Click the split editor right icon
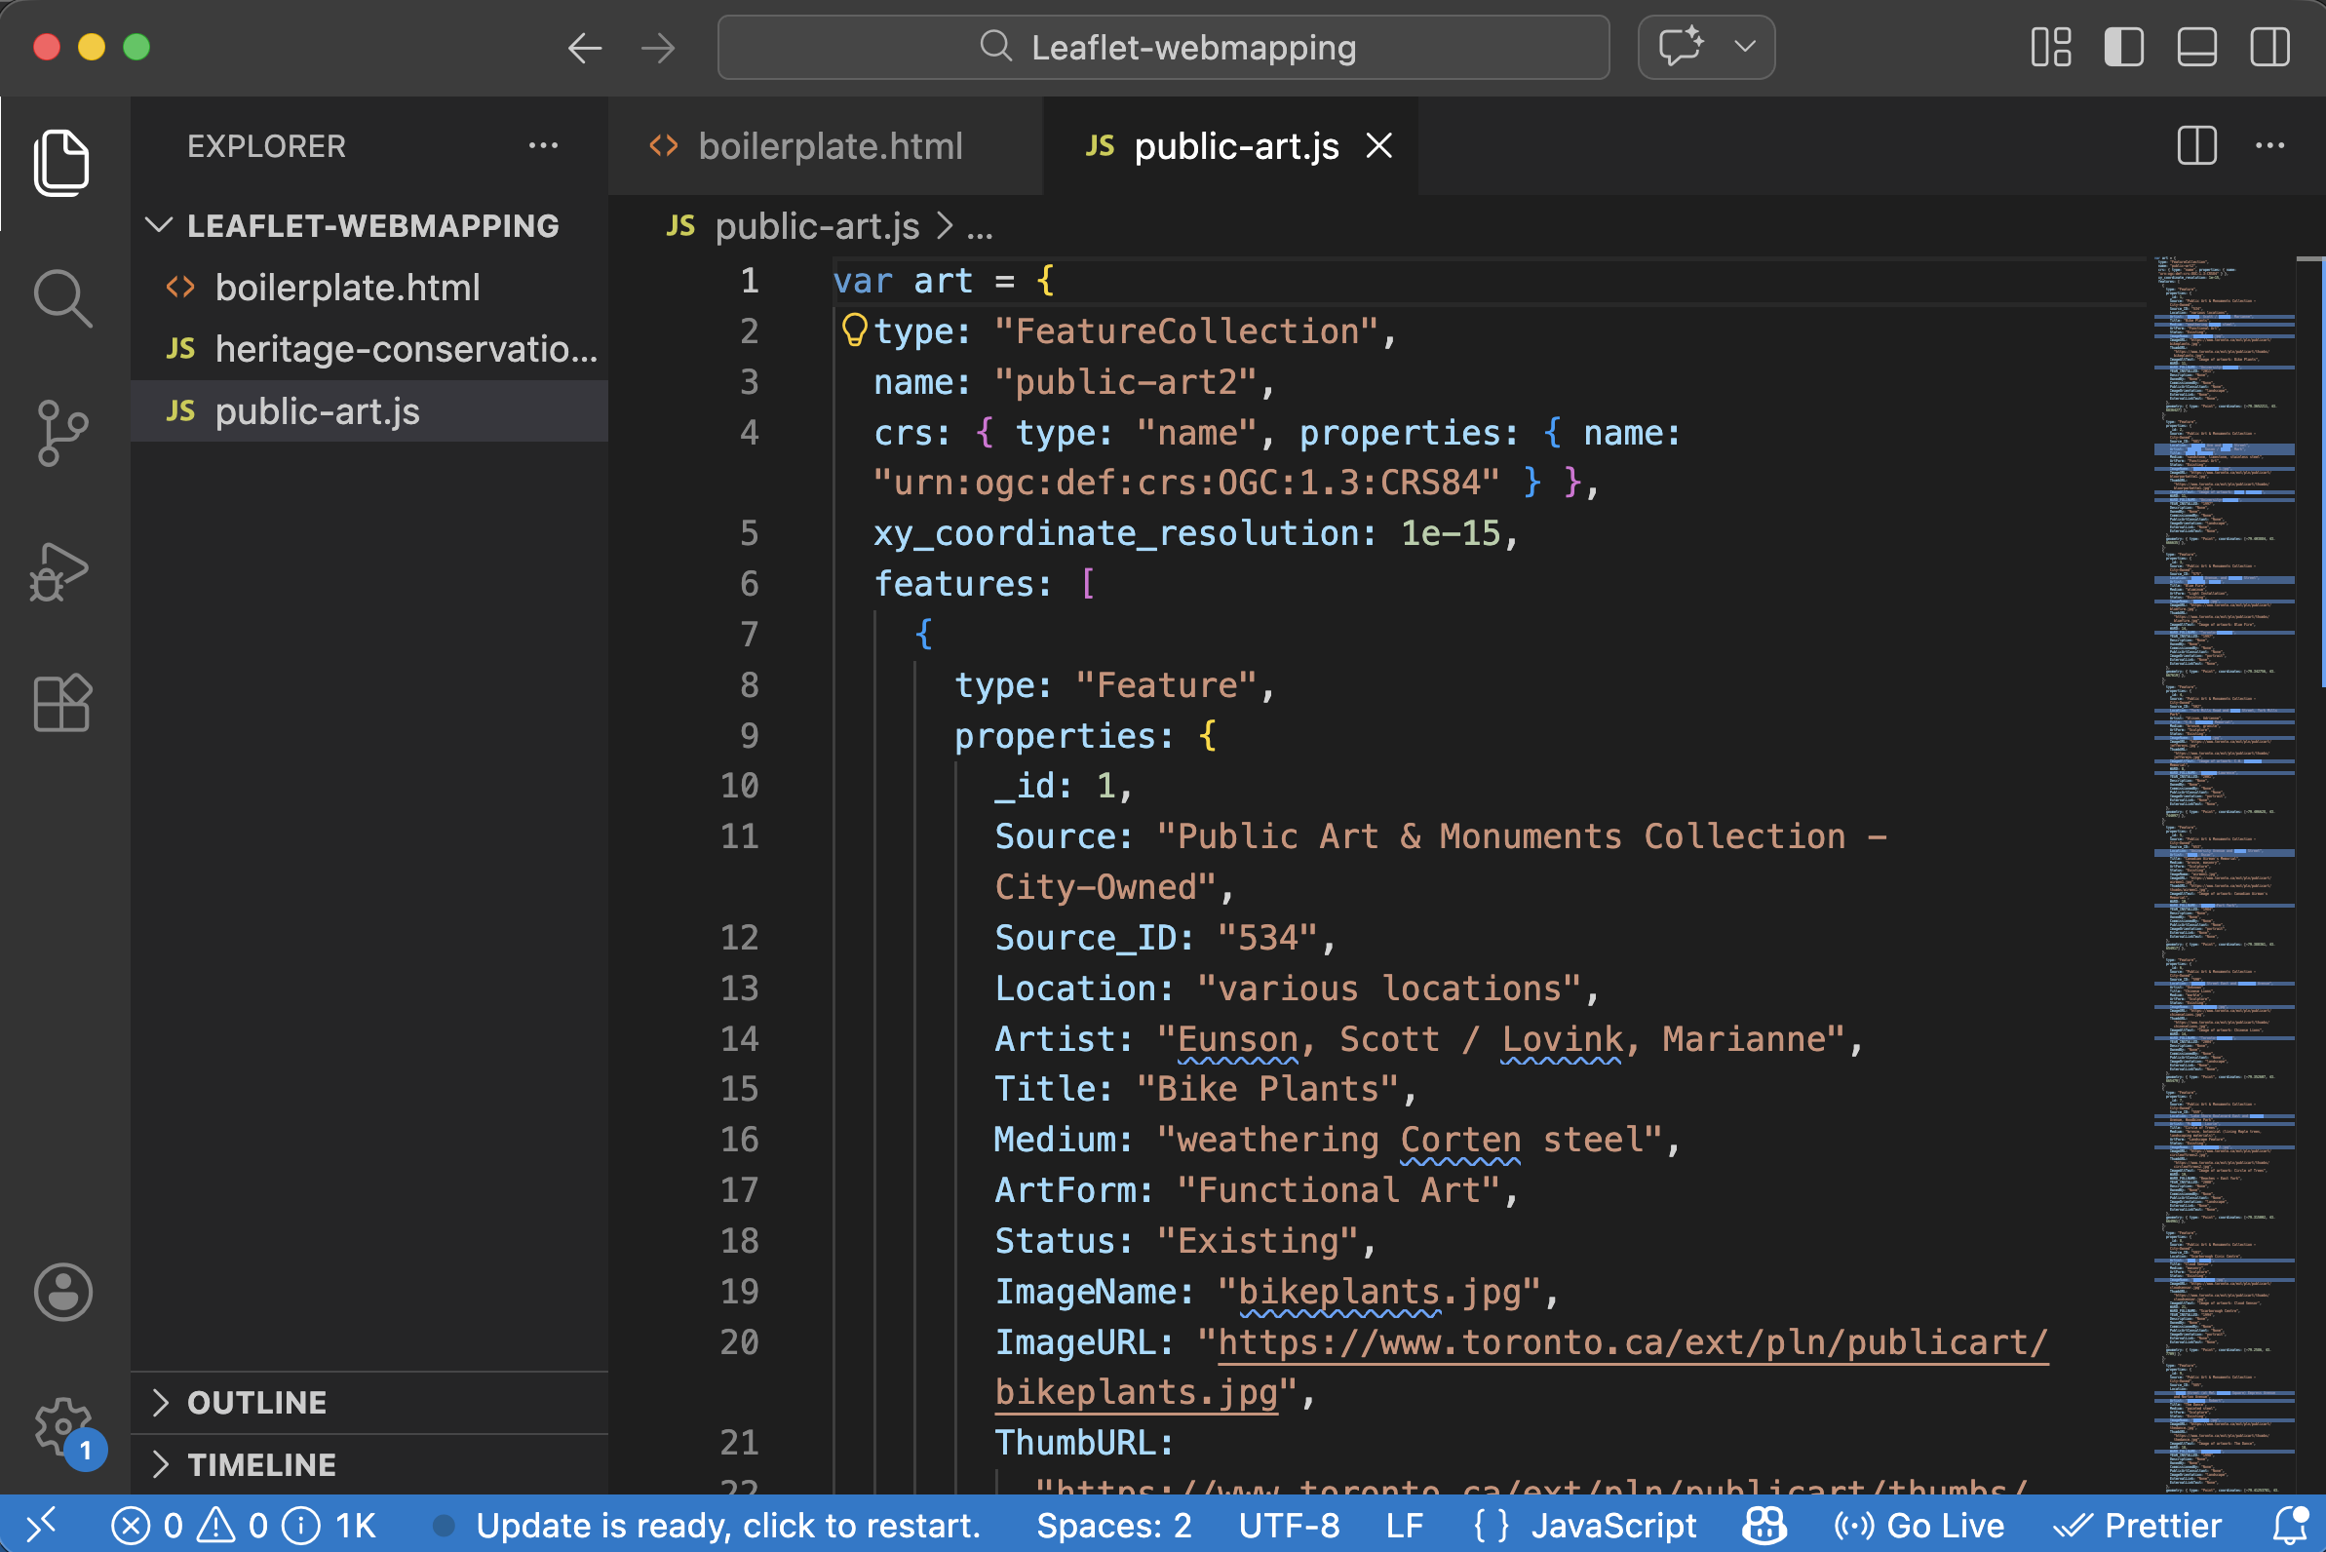 tap(2196, 146)
